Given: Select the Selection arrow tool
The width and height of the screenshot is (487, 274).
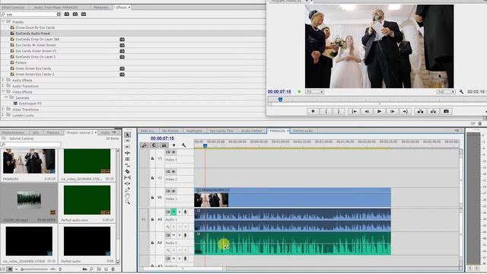Looking at the screenshot, I should click(x=128, y=135).
